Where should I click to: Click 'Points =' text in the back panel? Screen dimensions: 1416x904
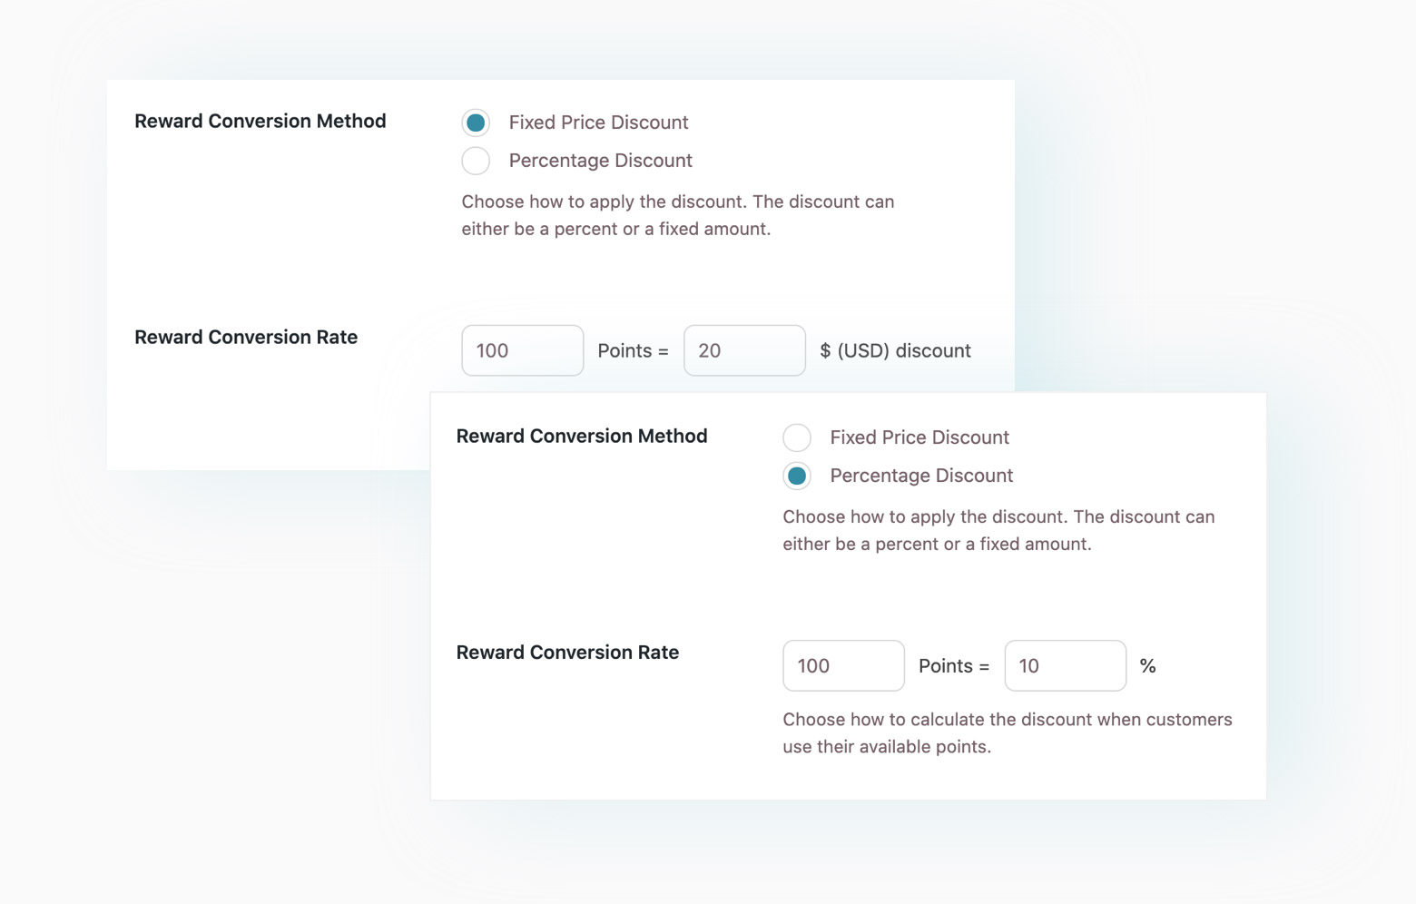click(x=633, y=350)
